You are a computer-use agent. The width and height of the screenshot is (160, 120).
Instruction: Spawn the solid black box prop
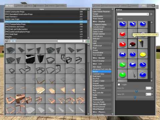click(30, 59)
